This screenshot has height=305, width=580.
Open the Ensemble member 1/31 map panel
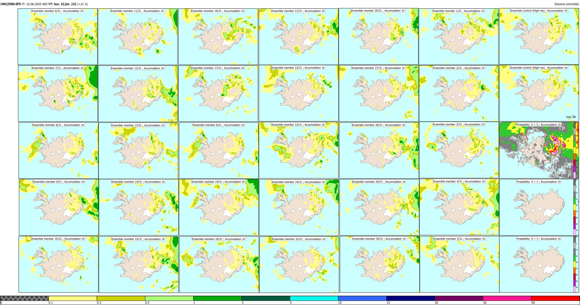click(x=459, y=37)
